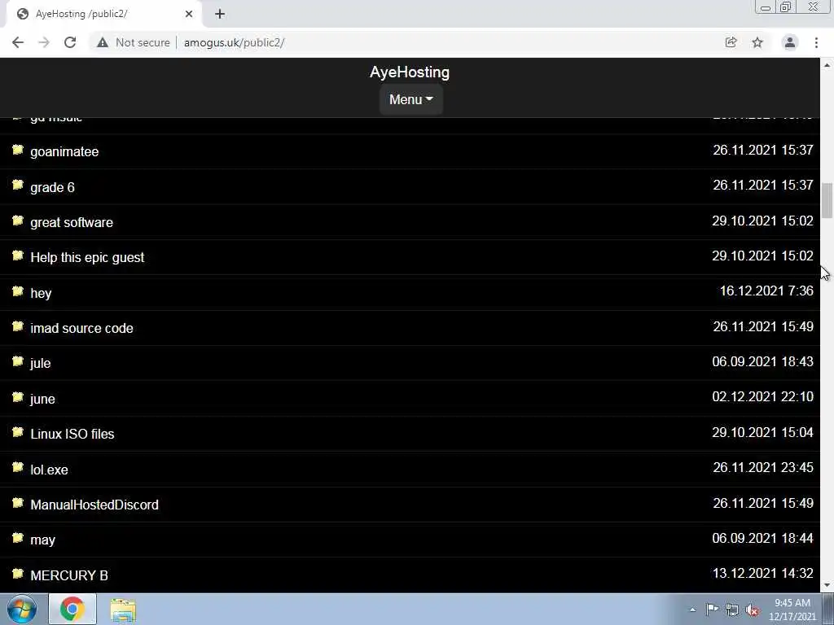Viewport: 834px width, 625px height.
Task: Click the date 02.12.2021 22:10
Action: (x=762, y=396)
